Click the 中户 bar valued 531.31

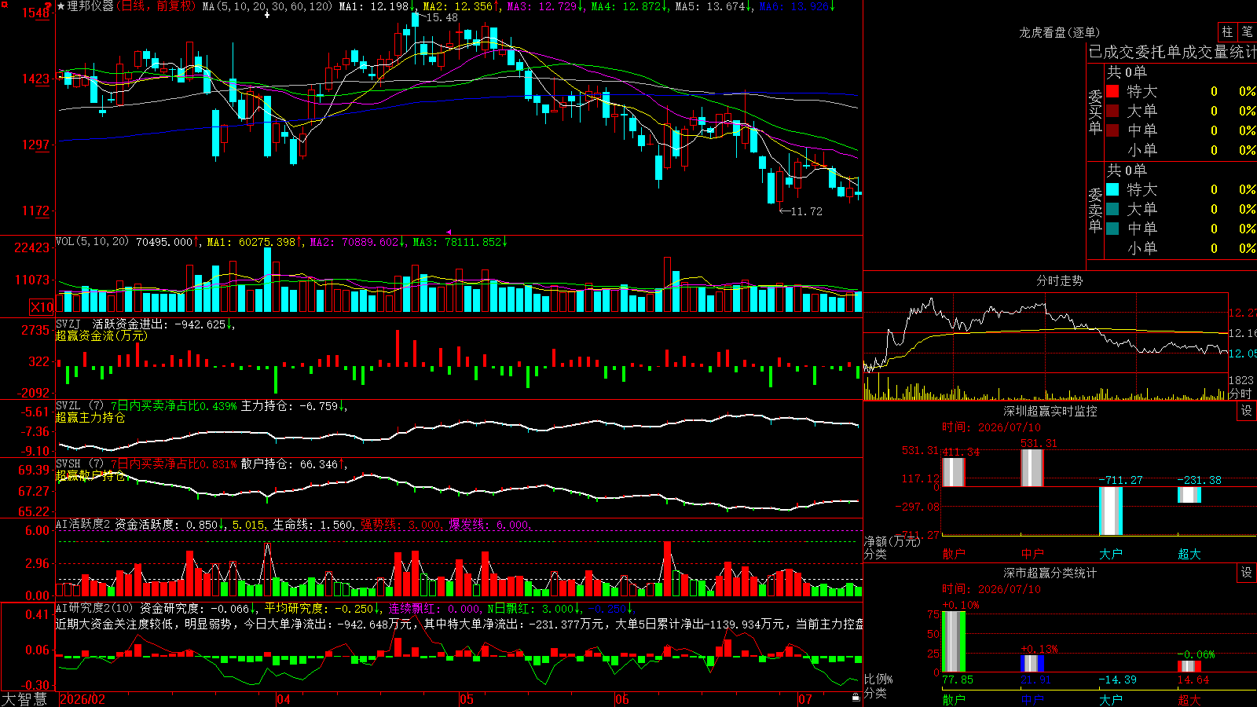(1032, 468)
